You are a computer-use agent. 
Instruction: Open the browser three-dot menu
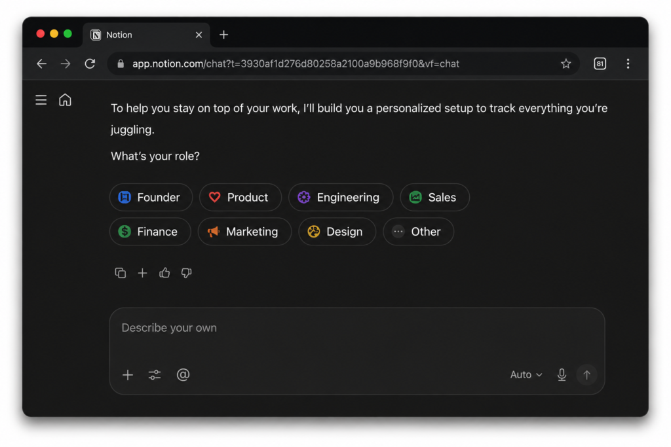[628, 63]
